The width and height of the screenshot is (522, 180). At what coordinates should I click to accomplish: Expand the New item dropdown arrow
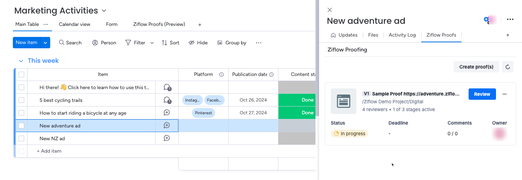(x=45, y=43)
